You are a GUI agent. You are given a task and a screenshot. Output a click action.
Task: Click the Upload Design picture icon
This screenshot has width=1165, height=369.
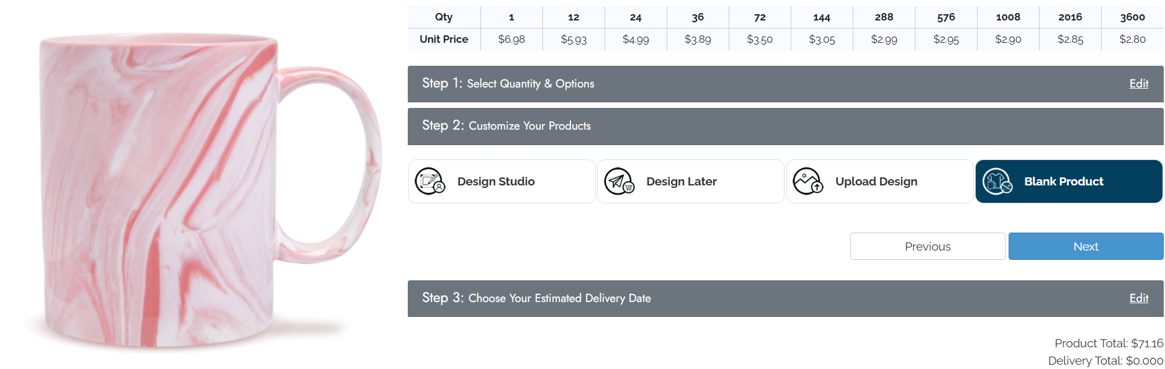(807, 182)
